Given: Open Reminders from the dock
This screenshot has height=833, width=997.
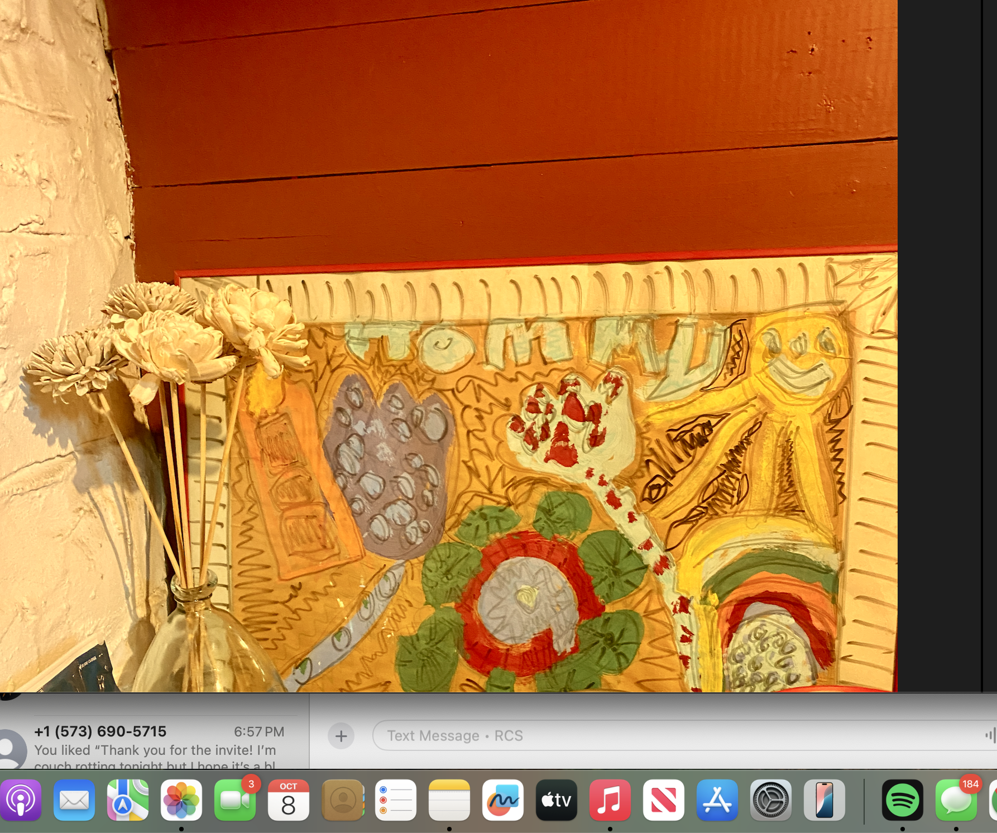Looking at the screenshot, I should (396, 800).
